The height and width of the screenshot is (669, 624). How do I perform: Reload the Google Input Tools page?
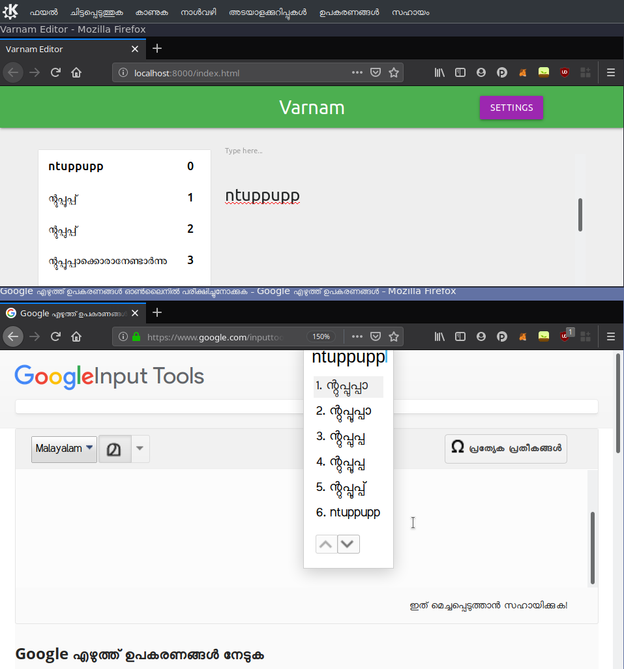55,336
